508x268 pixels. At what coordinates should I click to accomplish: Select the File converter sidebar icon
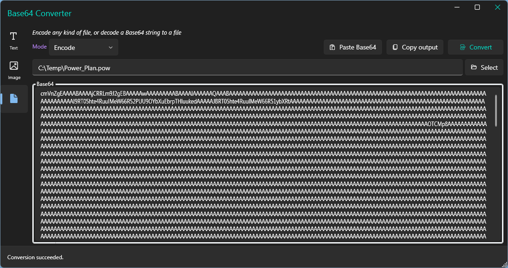(x=14, y=98)
